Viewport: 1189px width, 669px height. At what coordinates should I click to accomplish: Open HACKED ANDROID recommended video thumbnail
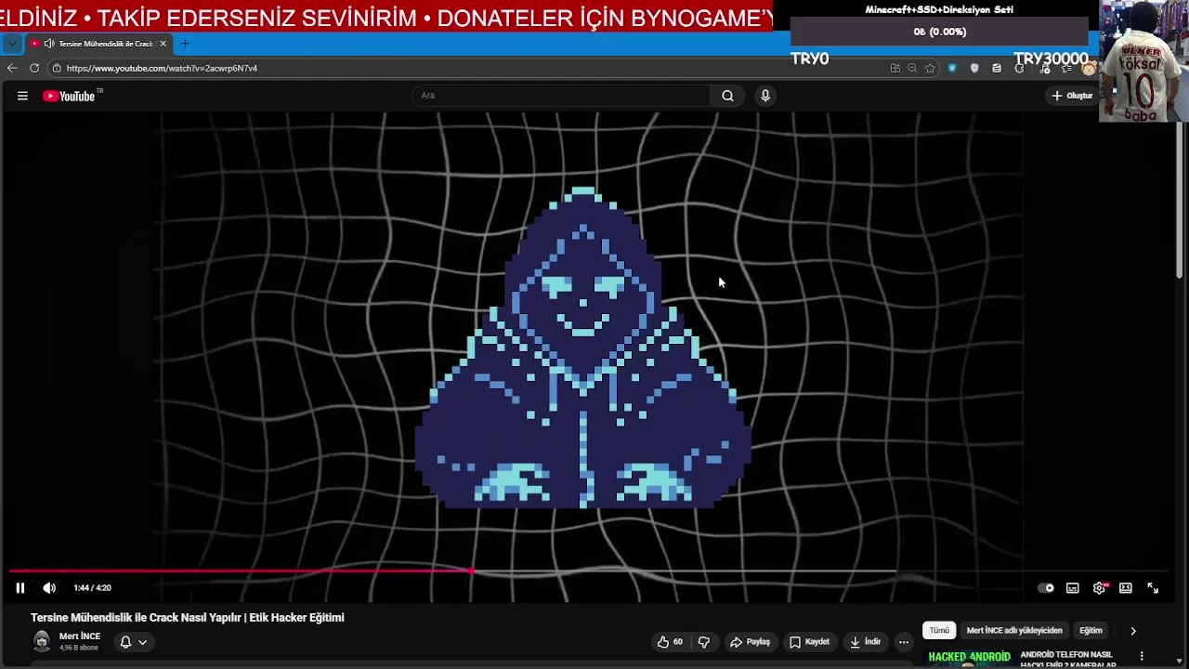(969, 658)
